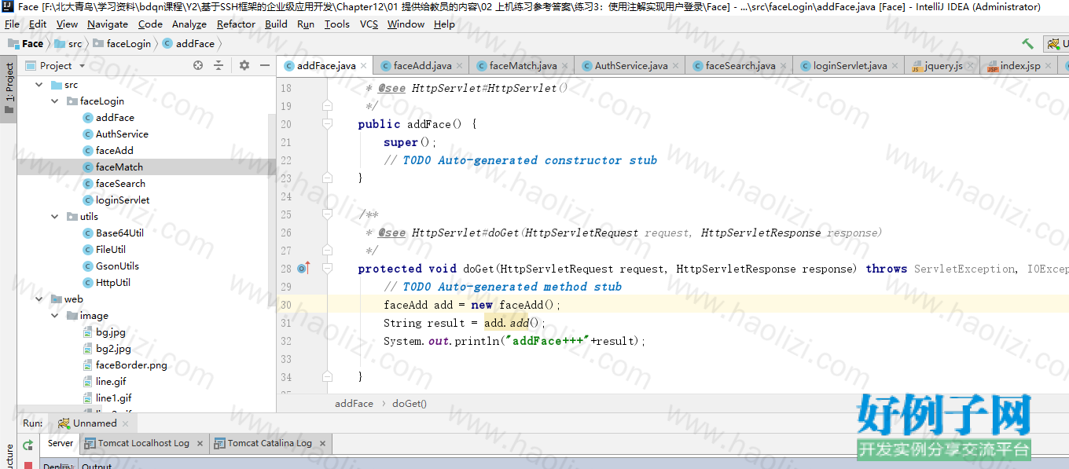Screen dimensions: 1069x469
Task: Switch to the jquery.js editor tab
Action: click(x=943, y=66)
